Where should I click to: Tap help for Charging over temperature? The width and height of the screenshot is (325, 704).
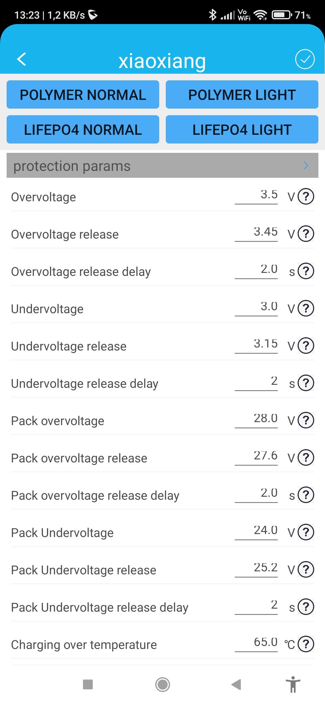[306, 644]
